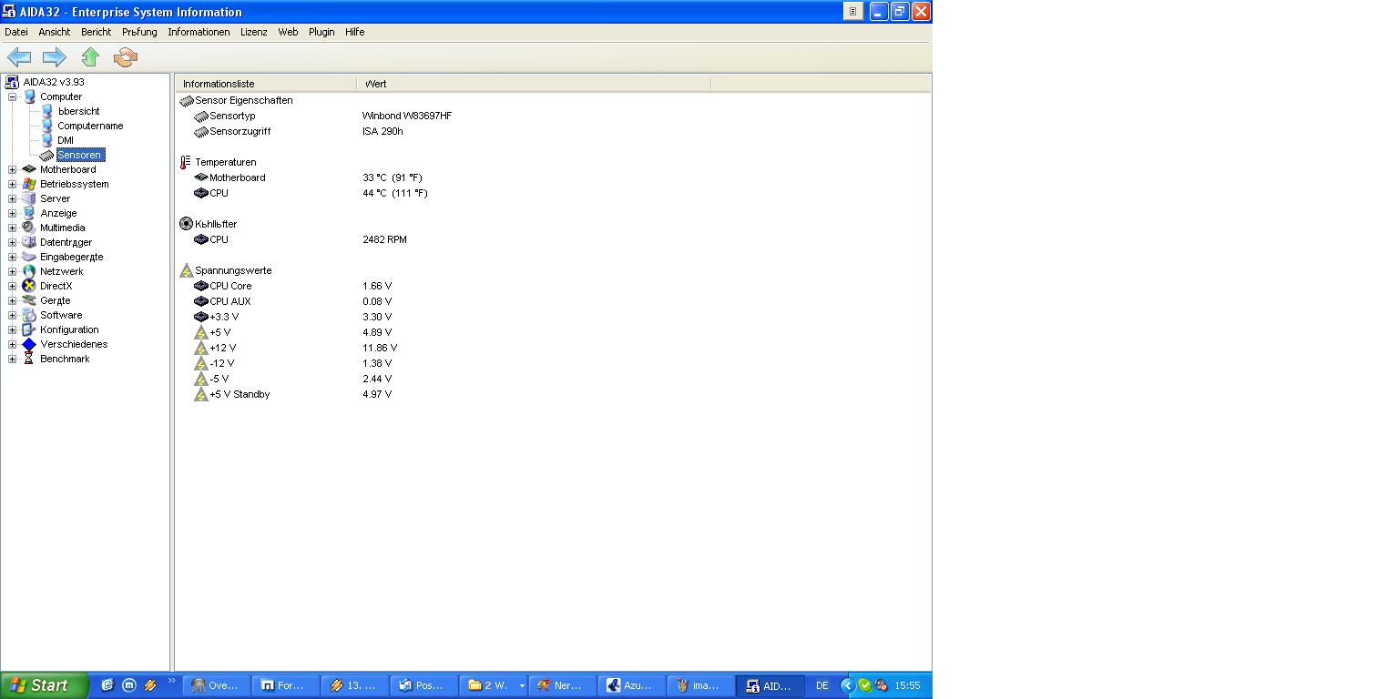Image resolution: width=1377 pixels, height=699 pixels.
Task: Open the Computername page in tree
Action: coord(90,126)
